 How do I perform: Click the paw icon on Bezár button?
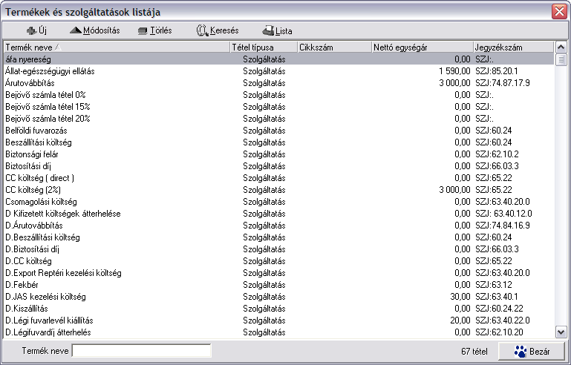pyautogui.click(x=521, y=351)
